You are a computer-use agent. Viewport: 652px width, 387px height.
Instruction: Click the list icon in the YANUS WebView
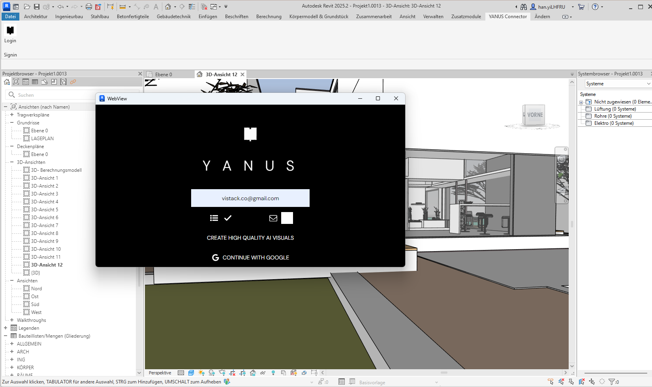click(x=214, y=218)
